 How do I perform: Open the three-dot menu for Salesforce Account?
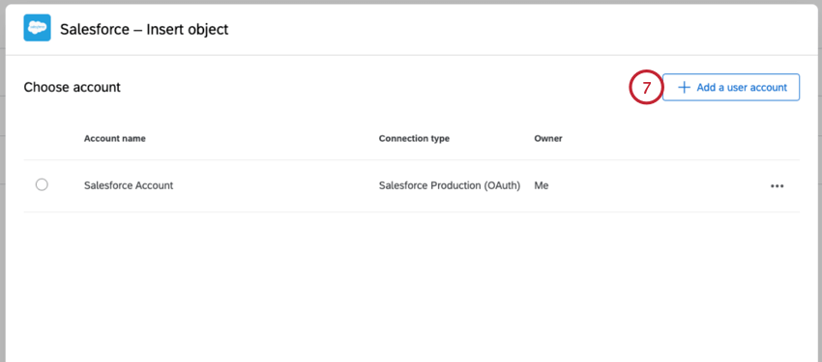777,185
